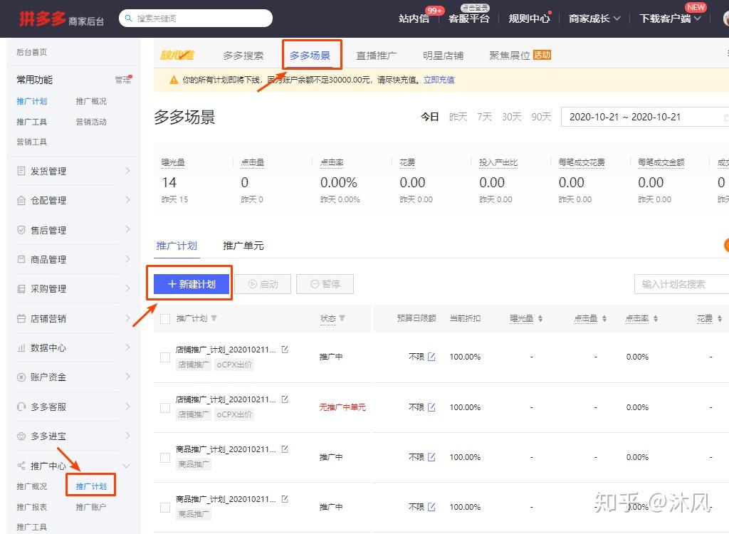Switch to the 聚焦展位 tab
Screen dimensions: 729x534
(x=520, y=56)
